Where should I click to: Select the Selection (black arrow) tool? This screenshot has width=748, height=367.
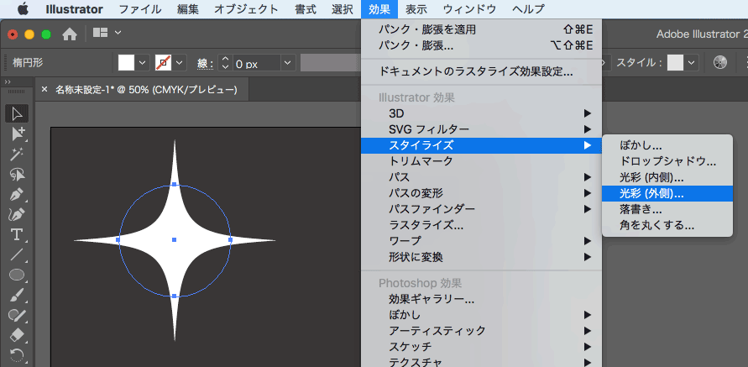coord(17,113)
